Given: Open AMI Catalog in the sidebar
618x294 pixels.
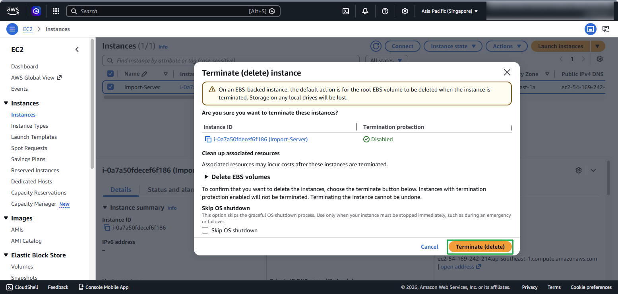Looking at the screenshot, I should 26,241.
